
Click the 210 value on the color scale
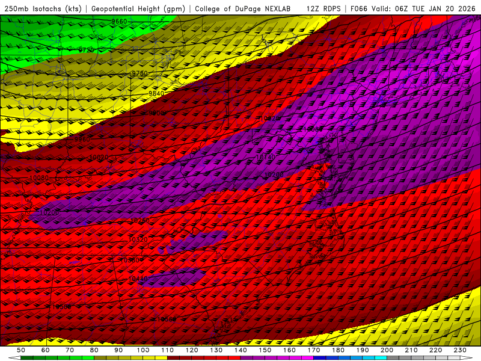pyautogui.click(x=411, y=350)
